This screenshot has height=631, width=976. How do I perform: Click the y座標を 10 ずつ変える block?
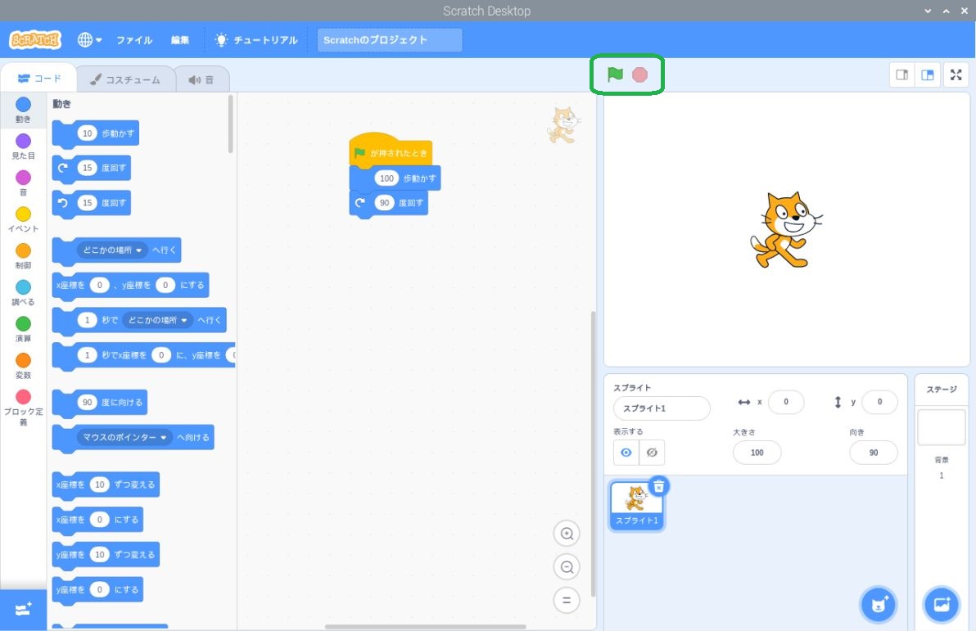tap(106, 554)
